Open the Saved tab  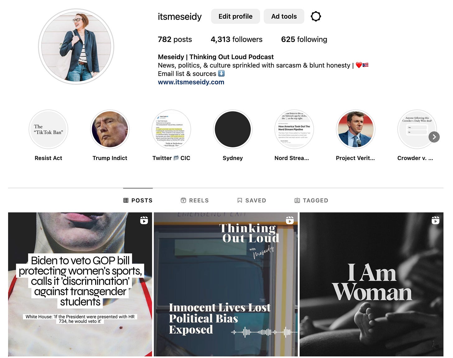(x=252, y=200)
